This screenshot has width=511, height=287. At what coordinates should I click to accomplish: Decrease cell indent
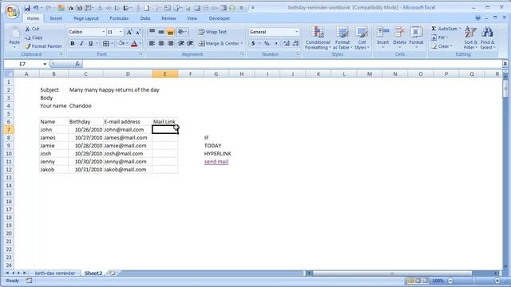(x=181, y=43)
